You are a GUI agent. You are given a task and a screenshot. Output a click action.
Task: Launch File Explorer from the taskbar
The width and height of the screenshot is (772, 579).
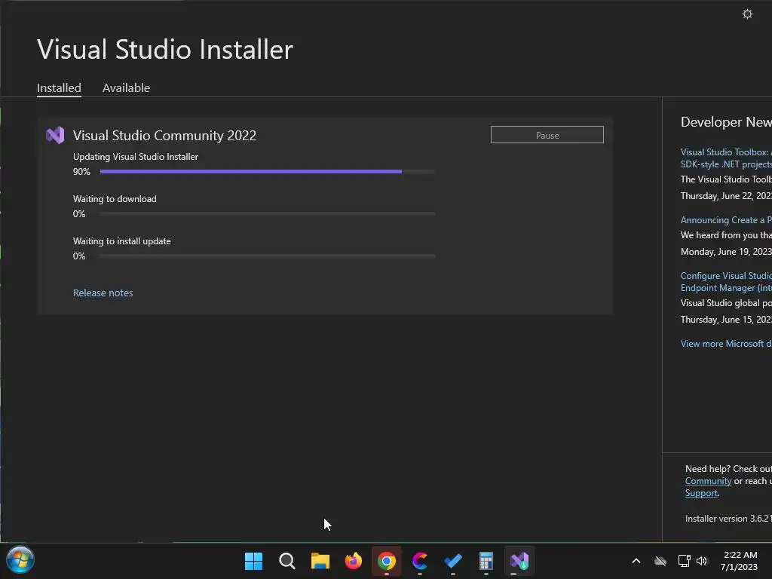click(x=320, y=561)
